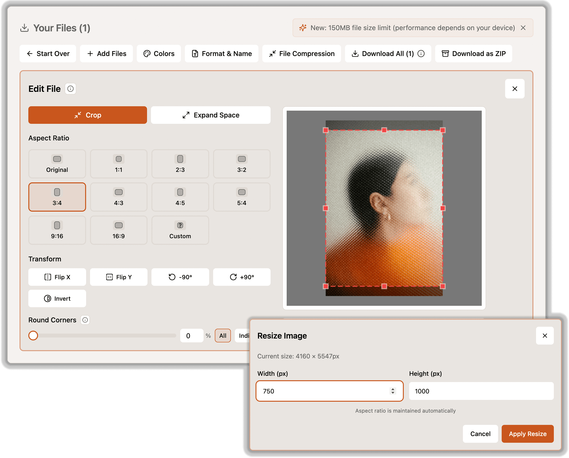Toggle the All corners rounding mode

[222, 335]
